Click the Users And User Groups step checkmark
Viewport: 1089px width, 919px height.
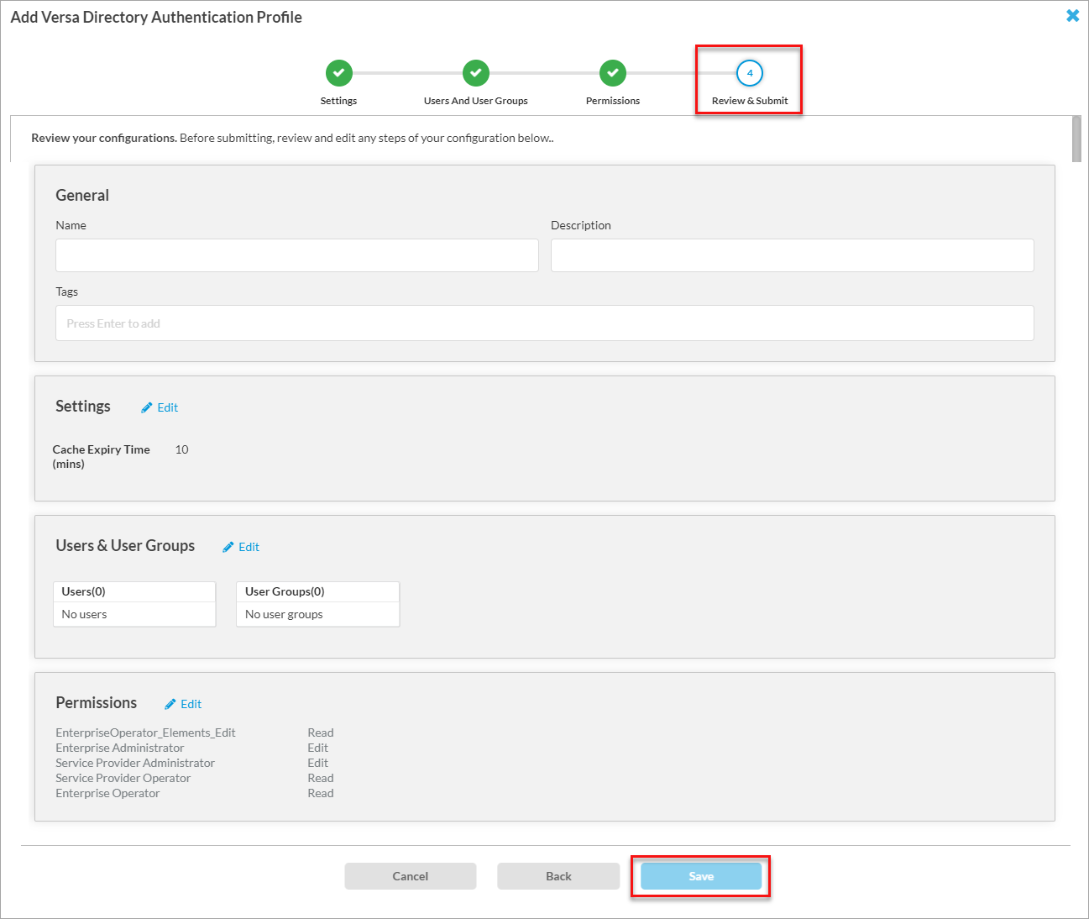point(475,73)
